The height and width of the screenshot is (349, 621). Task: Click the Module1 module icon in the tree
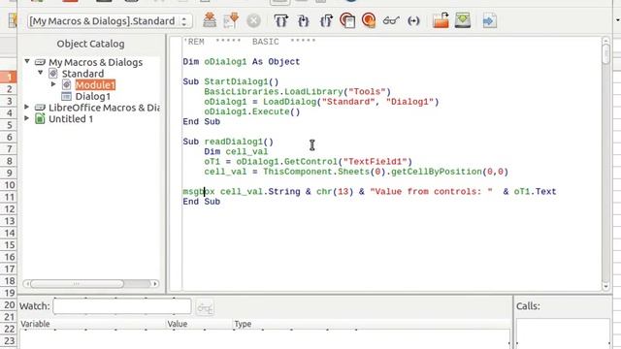(x=67, y=84)
